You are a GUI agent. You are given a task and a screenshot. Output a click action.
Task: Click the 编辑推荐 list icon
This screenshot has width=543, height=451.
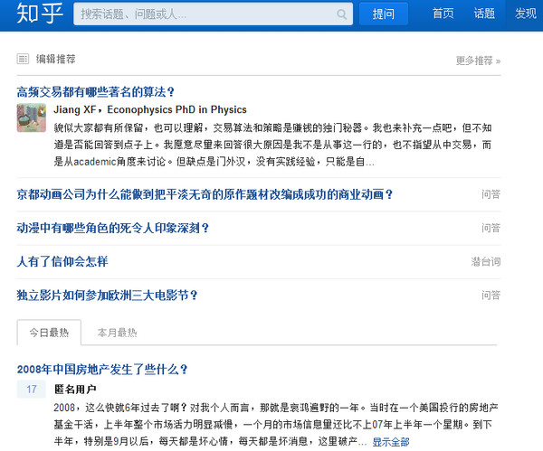pyautogui.click(x=23, y=59)
